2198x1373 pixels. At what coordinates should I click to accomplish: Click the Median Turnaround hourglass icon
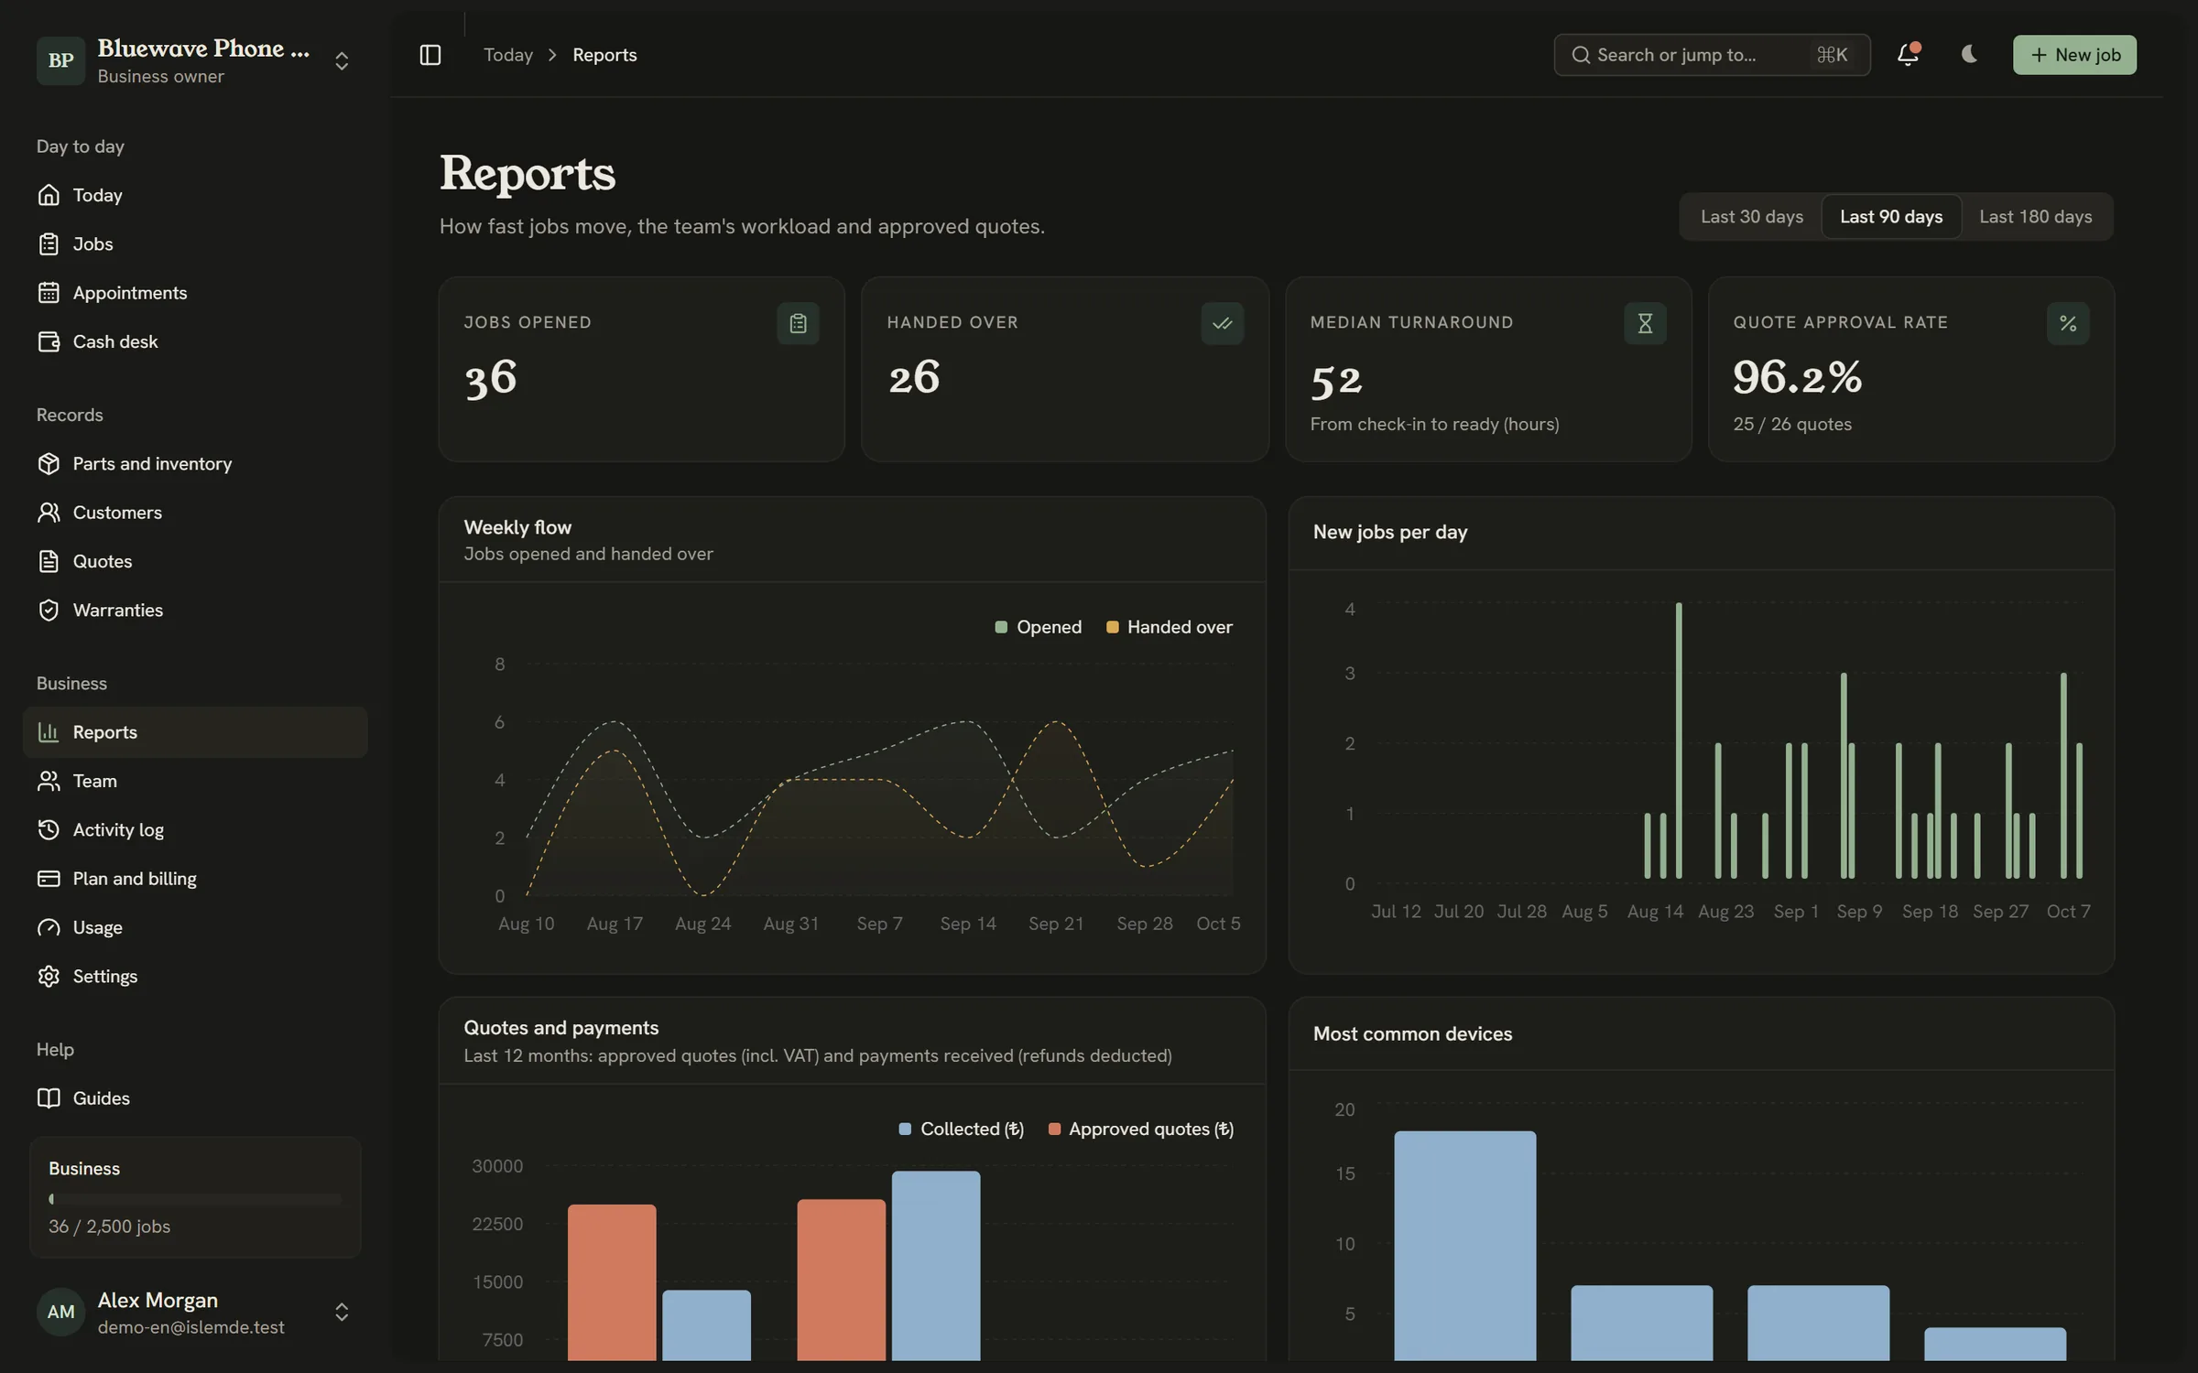tap(1645, 323)
